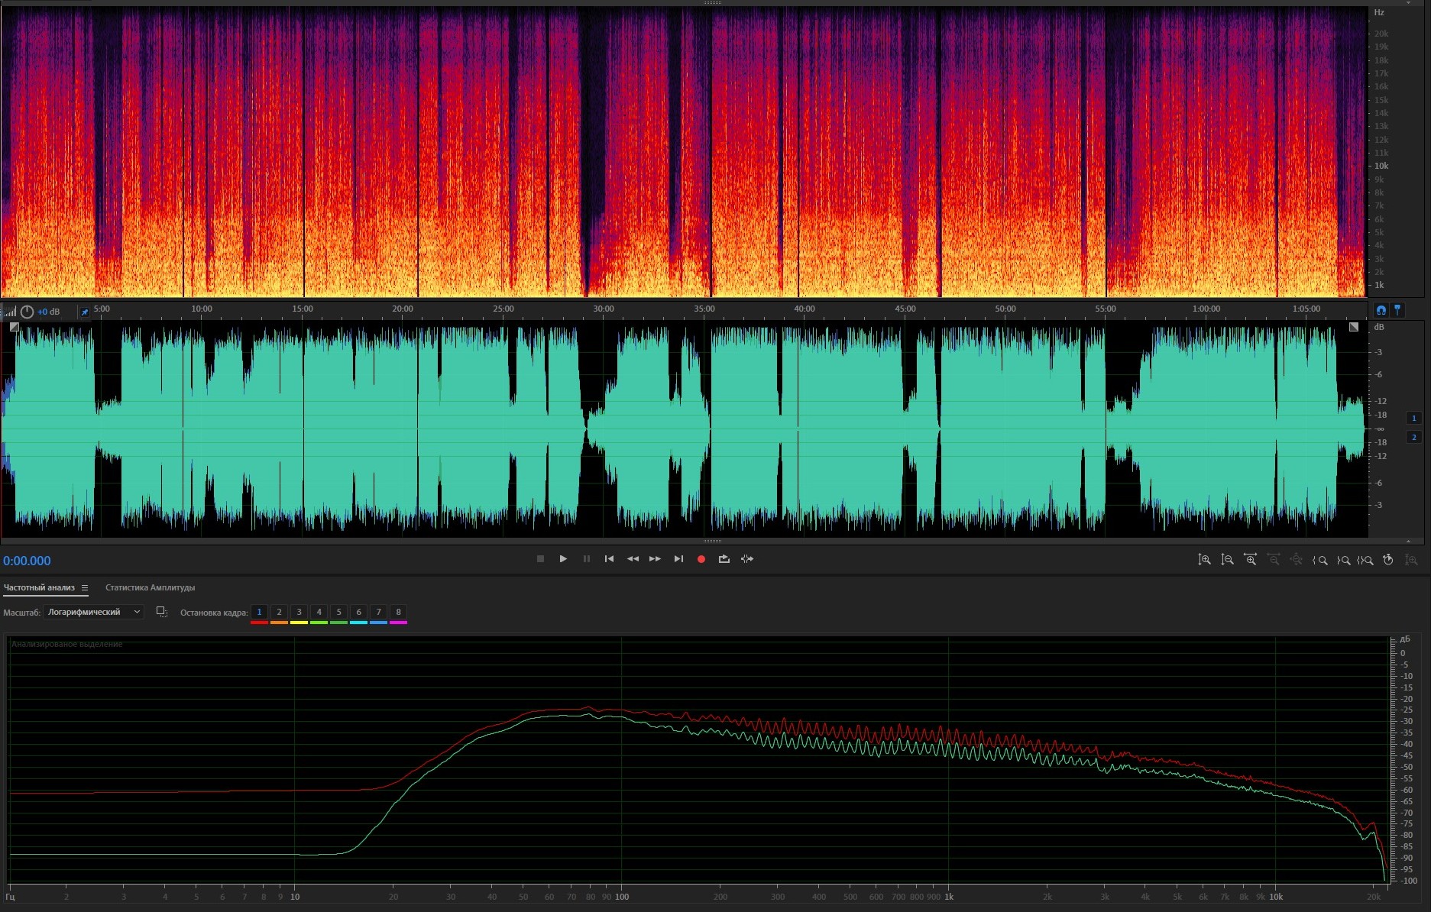
Task: Click Zoom to Selection icon
Action: pyautogui.click(x=1365, y=560)
